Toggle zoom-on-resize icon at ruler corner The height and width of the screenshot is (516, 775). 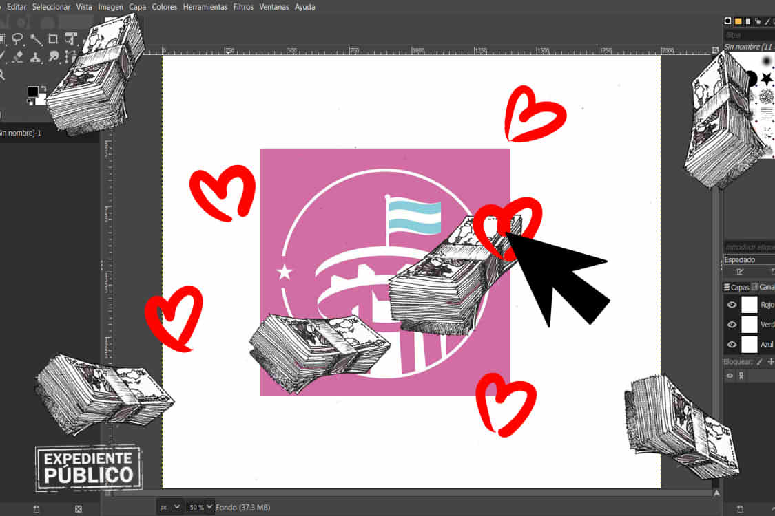click(x=715, y=50)
